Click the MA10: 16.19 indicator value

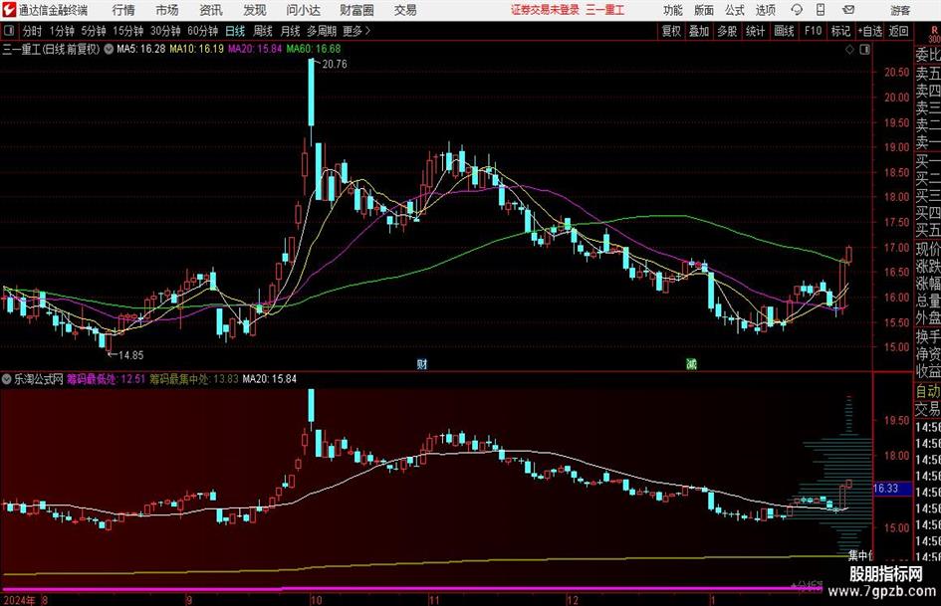196,49
